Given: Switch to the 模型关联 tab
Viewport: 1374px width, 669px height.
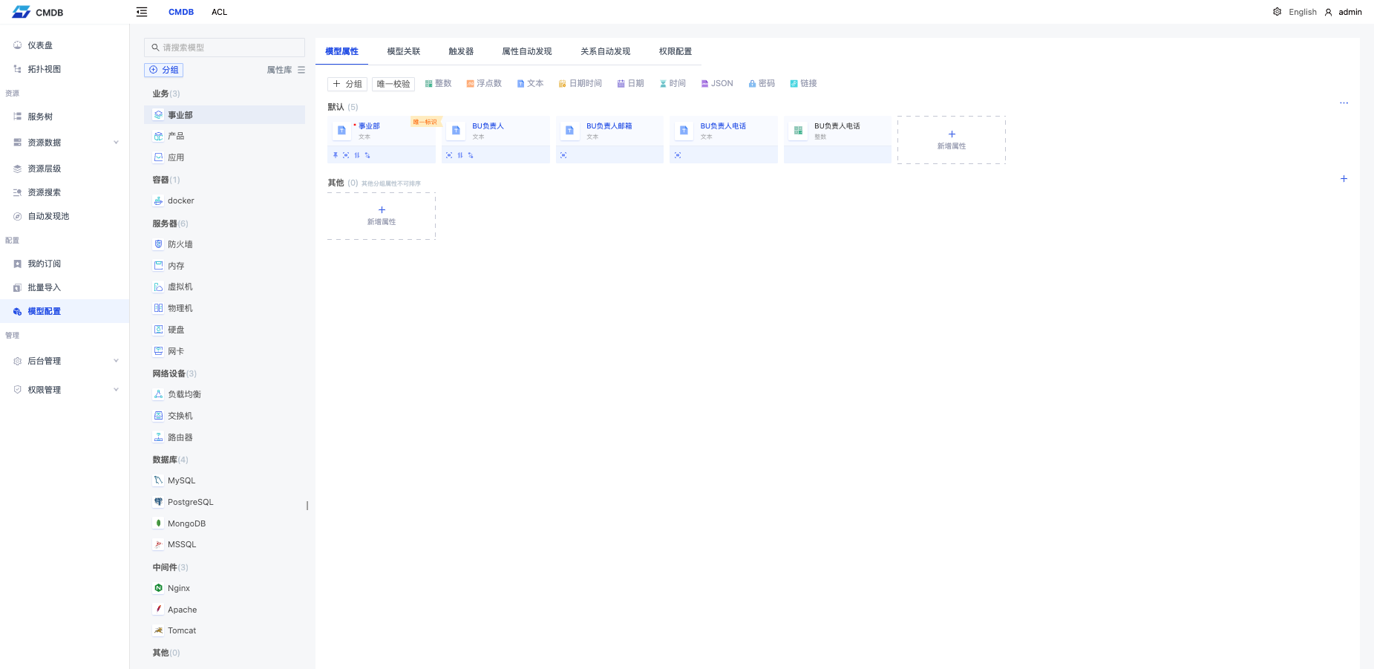Looking at the screenshot, I should pyautogui.click(x=403, y=51).
